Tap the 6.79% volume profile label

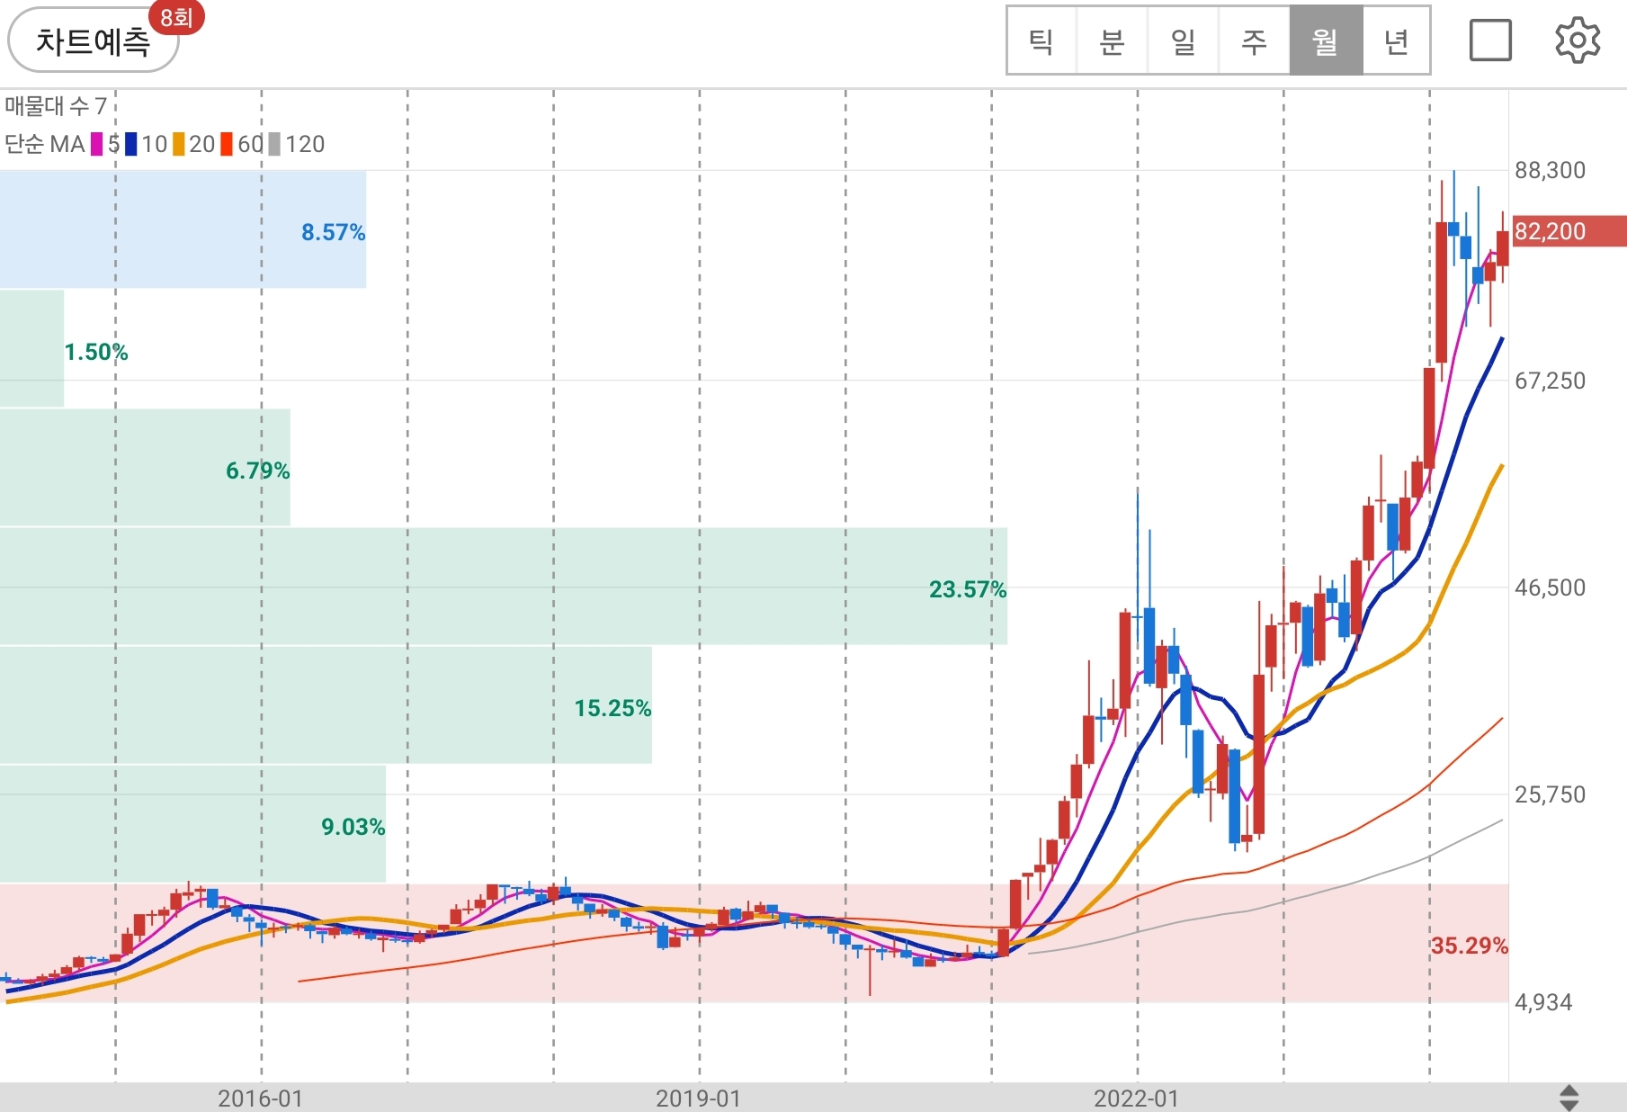tap(258, 471)
